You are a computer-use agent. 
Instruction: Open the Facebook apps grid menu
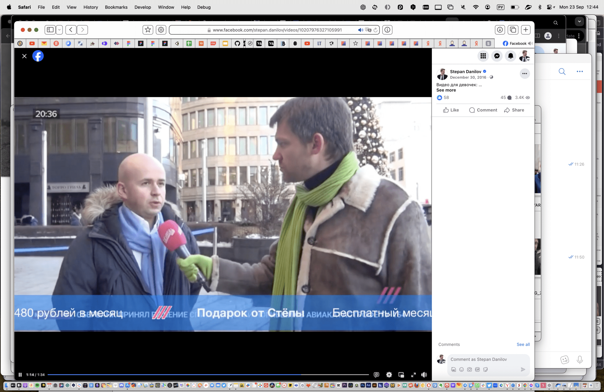(483, 56)
